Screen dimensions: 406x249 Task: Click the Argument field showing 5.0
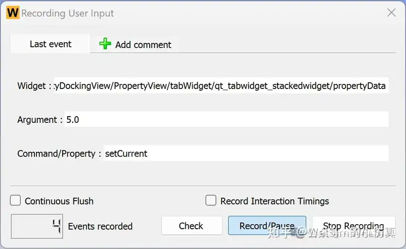tap(226, 119)
